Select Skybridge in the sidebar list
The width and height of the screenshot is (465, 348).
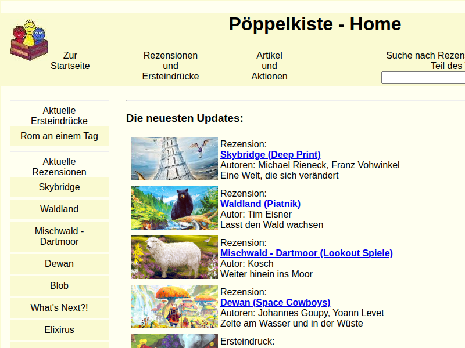coord(59,187)
